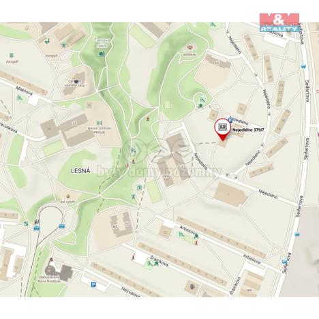Click the M&M Reality logo
Screen dimensions: 319x319
point(279,22)
